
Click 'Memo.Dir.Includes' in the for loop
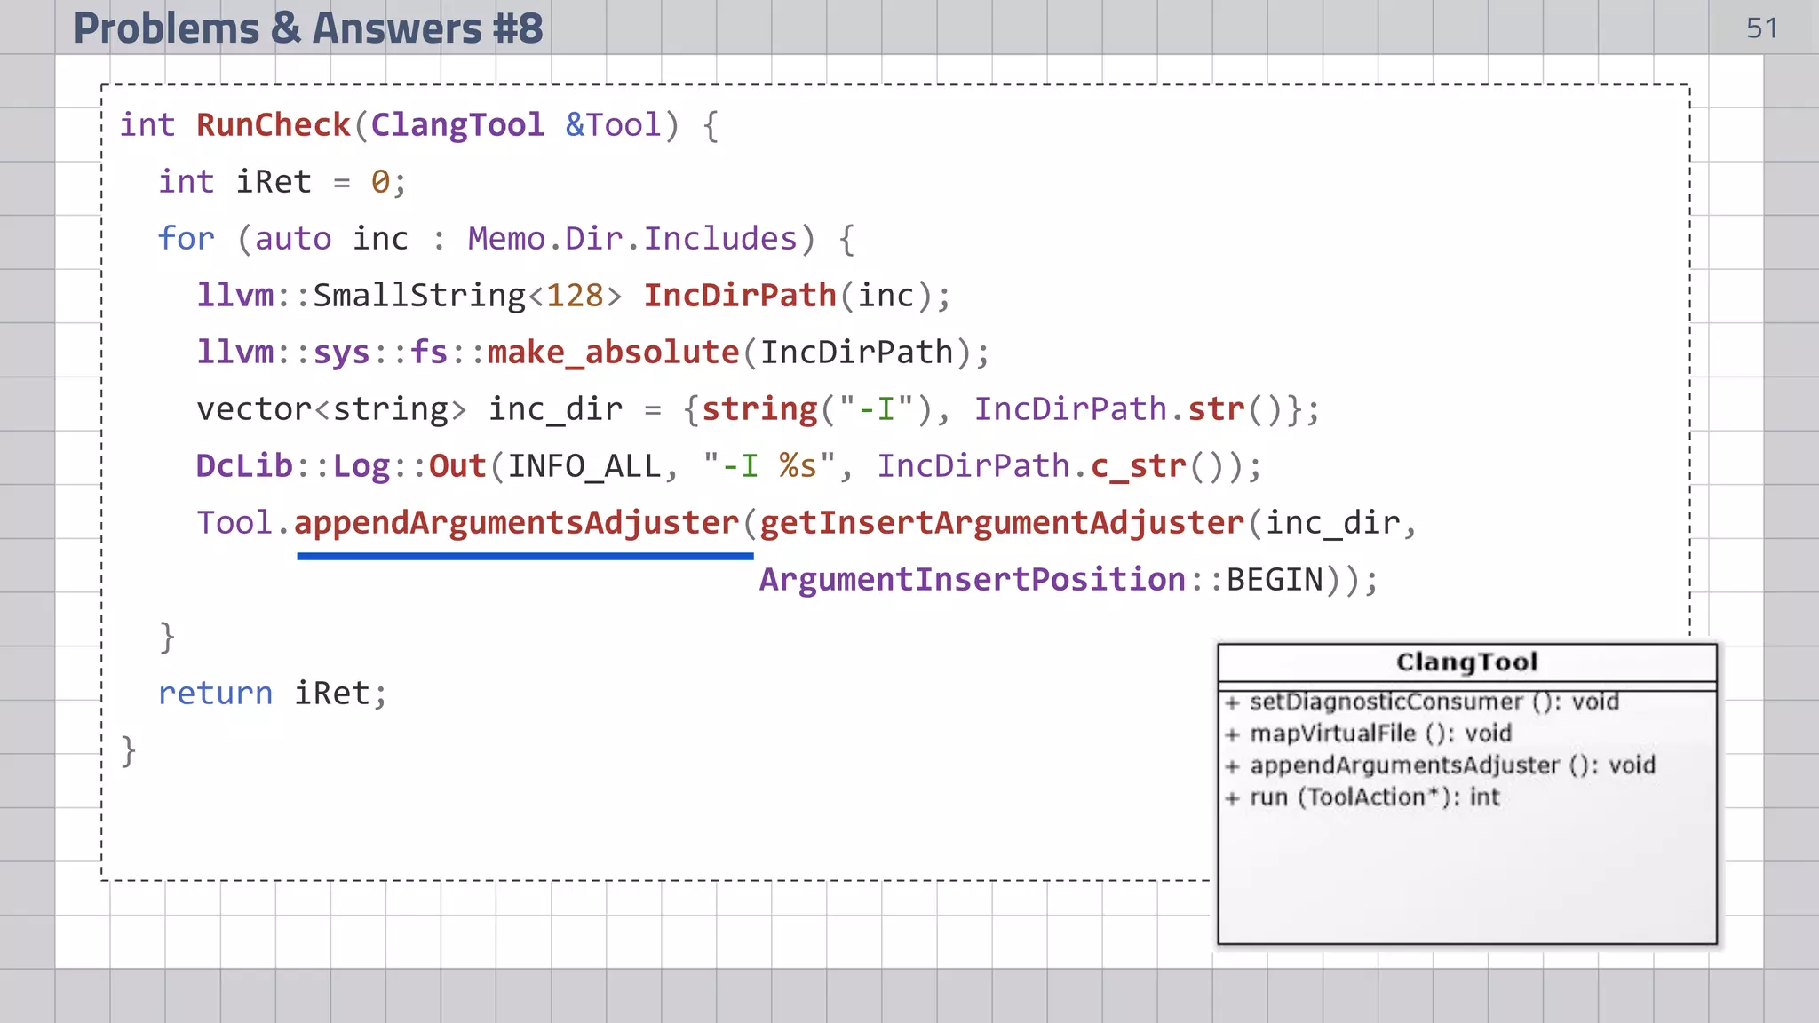point(632,238)
